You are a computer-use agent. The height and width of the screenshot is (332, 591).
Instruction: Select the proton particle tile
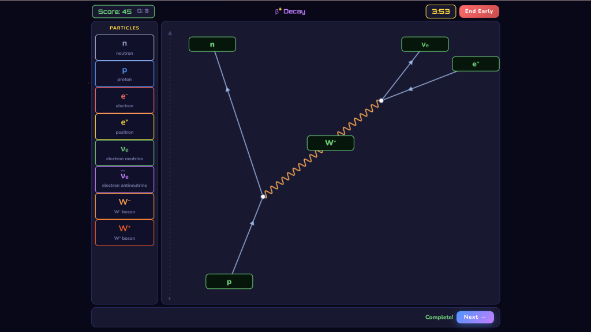[x=125, y=74]
